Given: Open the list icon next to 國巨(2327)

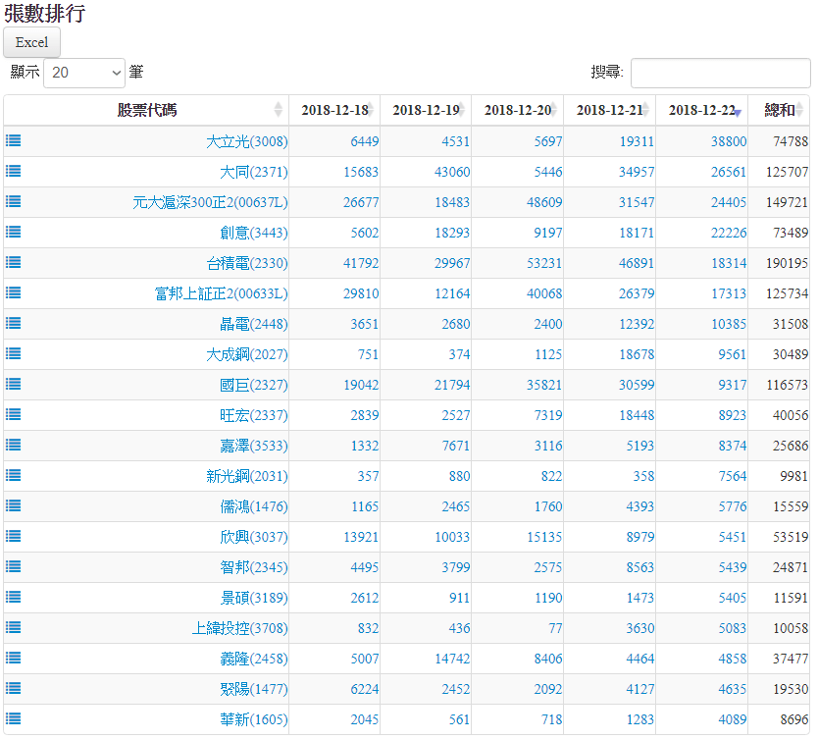Looking at the screenshot, I should tap(14, 384).
